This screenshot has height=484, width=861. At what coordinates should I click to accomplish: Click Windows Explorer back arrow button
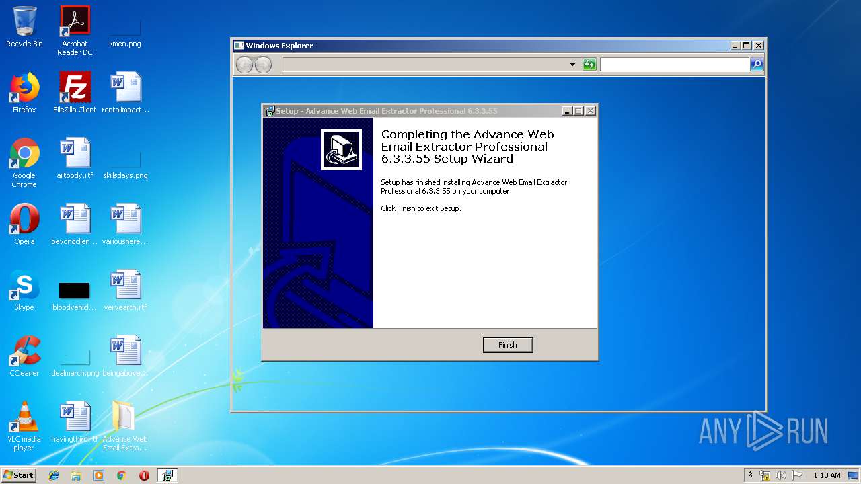click(244, 65)
